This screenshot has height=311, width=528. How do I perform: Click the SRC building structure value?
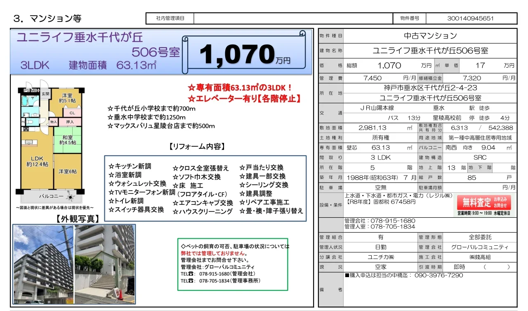(x=480, y=157)
